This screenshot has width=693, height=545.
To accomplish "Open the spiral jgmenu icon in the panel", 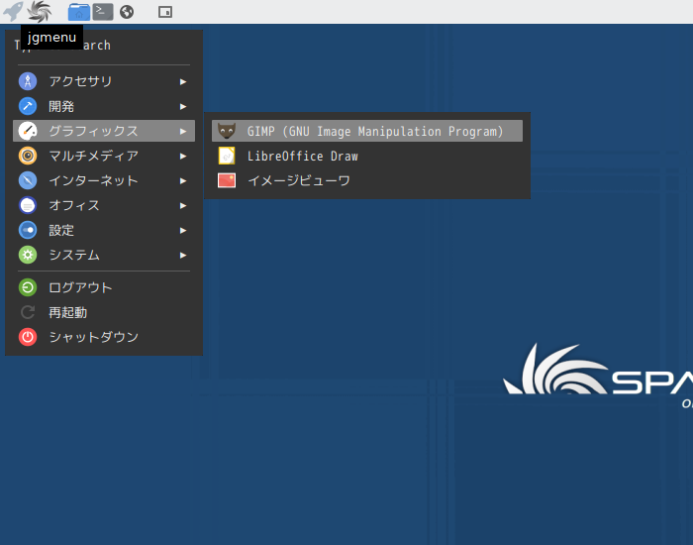I will coord(39,11).
